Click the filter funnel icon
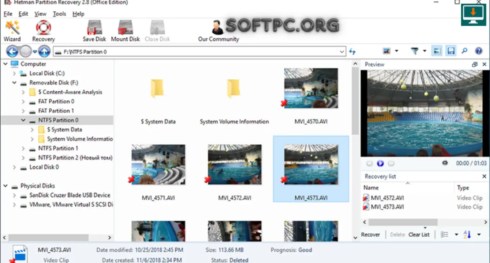Screen dimensions: 490x263 point(414,51)
